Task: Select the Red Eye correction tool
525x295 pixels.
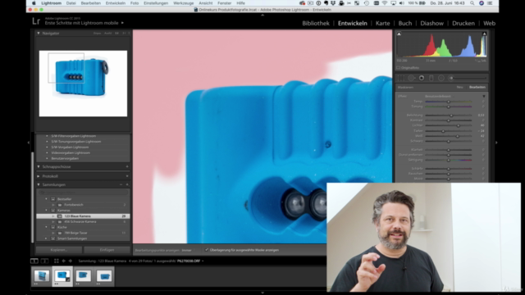Action: (422, 78)
